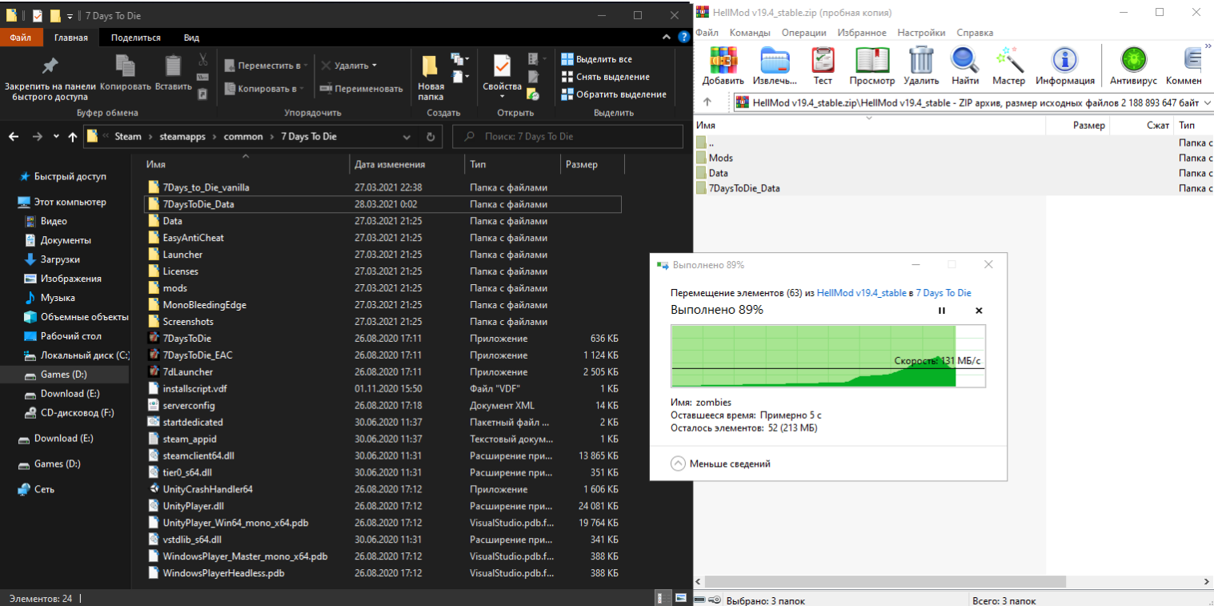Viewport: 1214px width, 606px height.
Task: Open Explorer help question mark icon
Action: click(683, 38)
